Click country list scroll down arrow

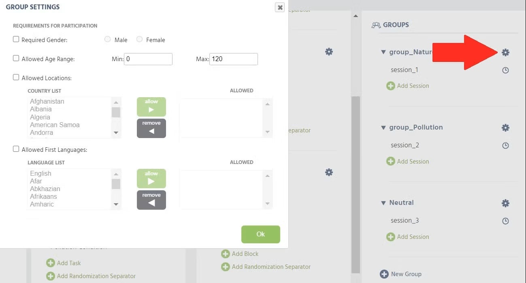coord(116,132)
